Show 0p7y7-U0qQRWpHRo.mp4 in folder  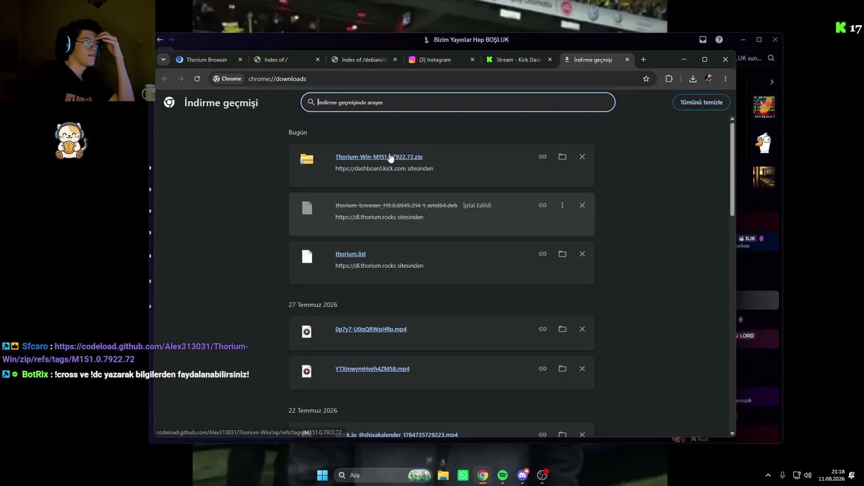[x=562, y=329]
